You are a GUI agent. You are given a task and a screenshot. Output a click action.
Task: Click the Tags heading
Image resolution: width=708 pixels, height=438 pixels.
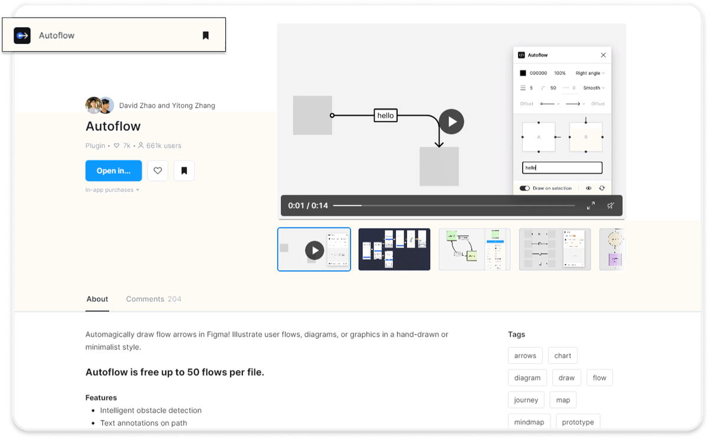(516, 334)
